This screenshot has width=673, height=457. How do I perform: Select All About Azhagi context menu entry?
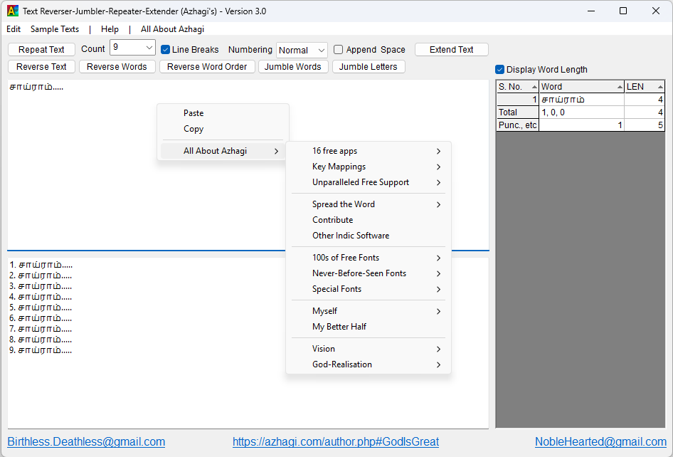pos(223,151)
